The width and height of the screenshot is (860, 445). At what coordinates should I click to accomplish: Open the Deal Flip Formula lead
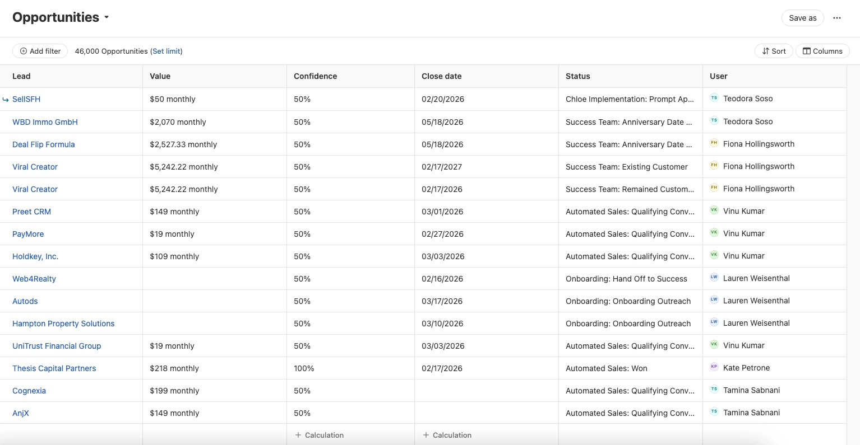pyautogui.click(x=44, y=144)
